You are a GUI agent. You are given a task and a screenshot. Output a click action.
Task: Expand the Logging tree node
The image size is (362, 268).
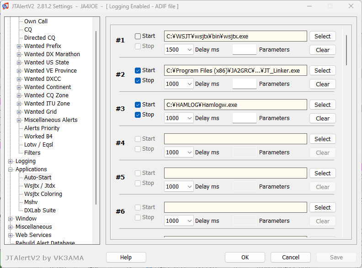click(10, 161)
